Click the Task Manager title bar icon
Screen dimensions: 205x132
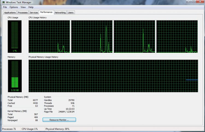tap(3, 2)
